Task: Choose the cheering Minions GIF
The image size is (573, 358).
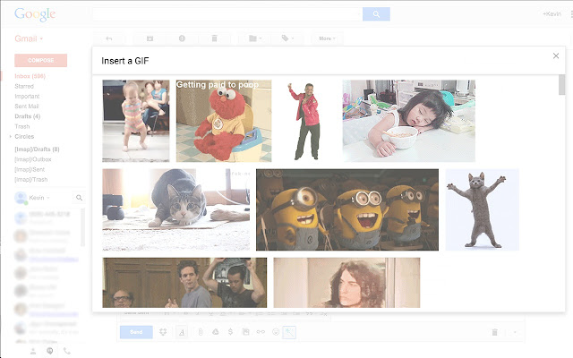Action: (x=347, y=209)
